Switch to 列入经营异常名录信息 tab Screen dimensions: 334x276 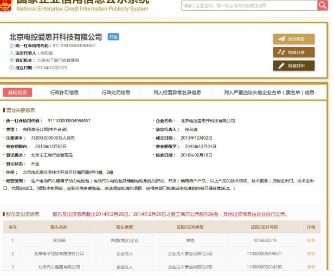pos(177,93)
